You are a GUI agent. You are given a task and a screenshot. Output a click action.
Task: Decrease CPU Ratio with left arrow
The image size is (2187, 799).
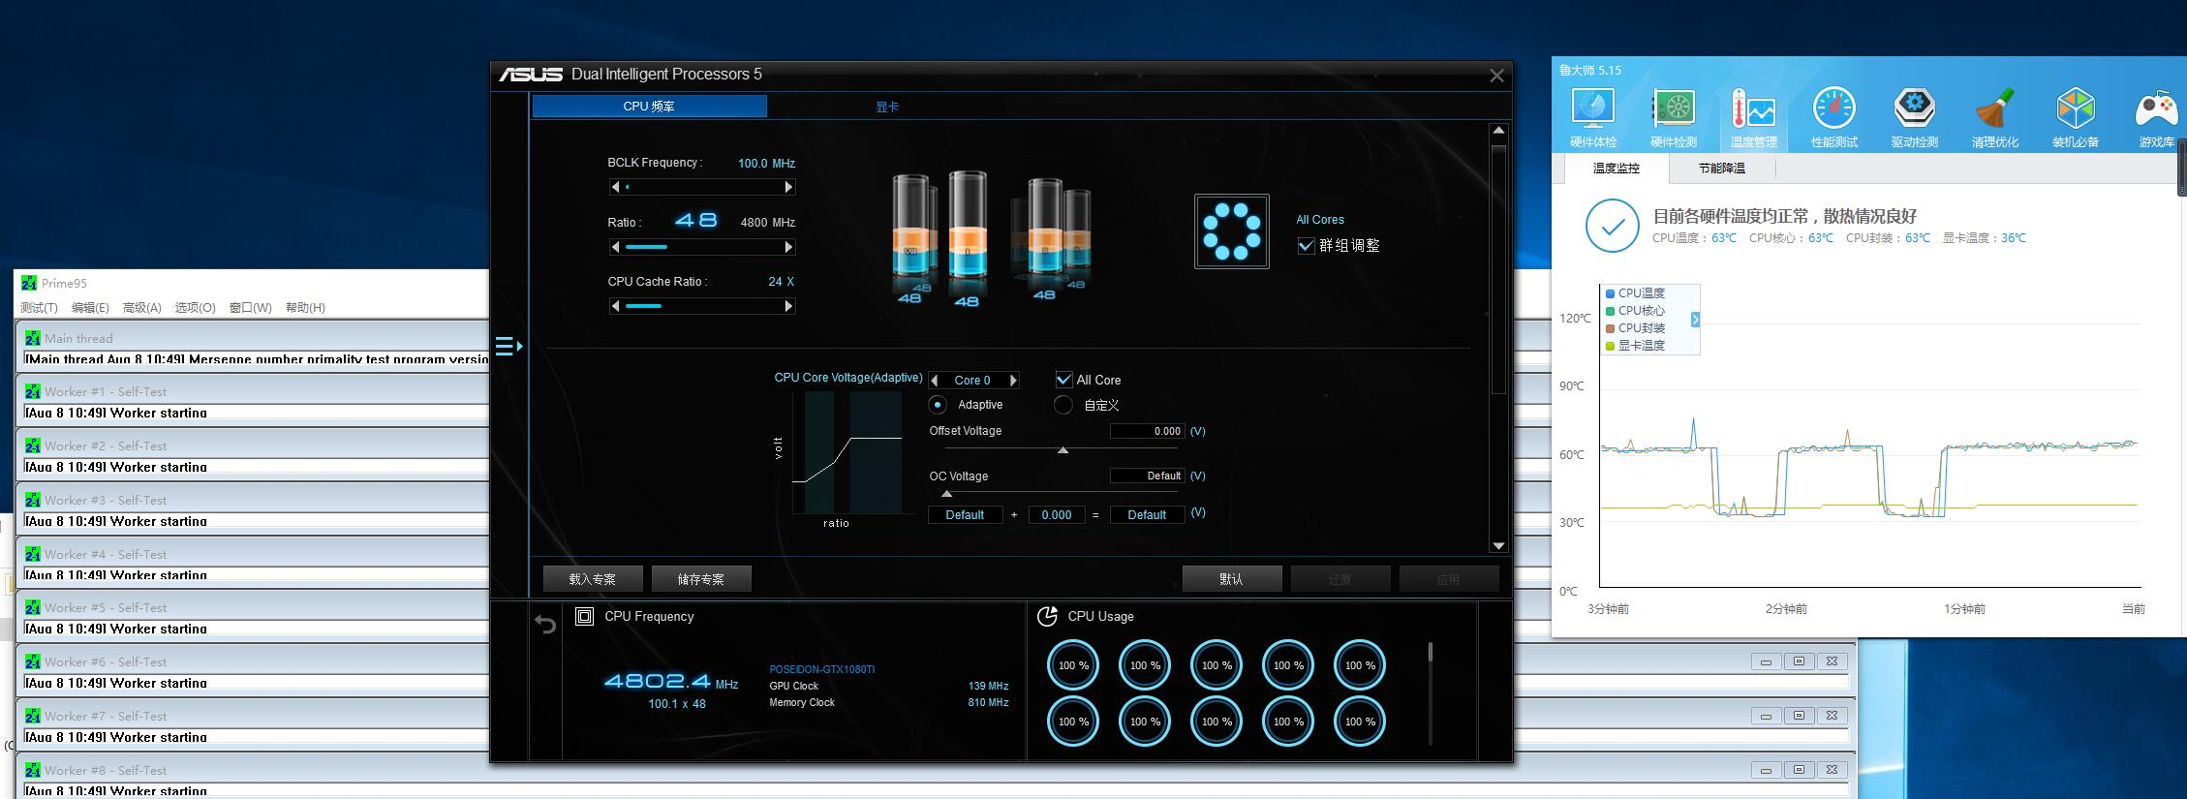[x=615, y=247]
